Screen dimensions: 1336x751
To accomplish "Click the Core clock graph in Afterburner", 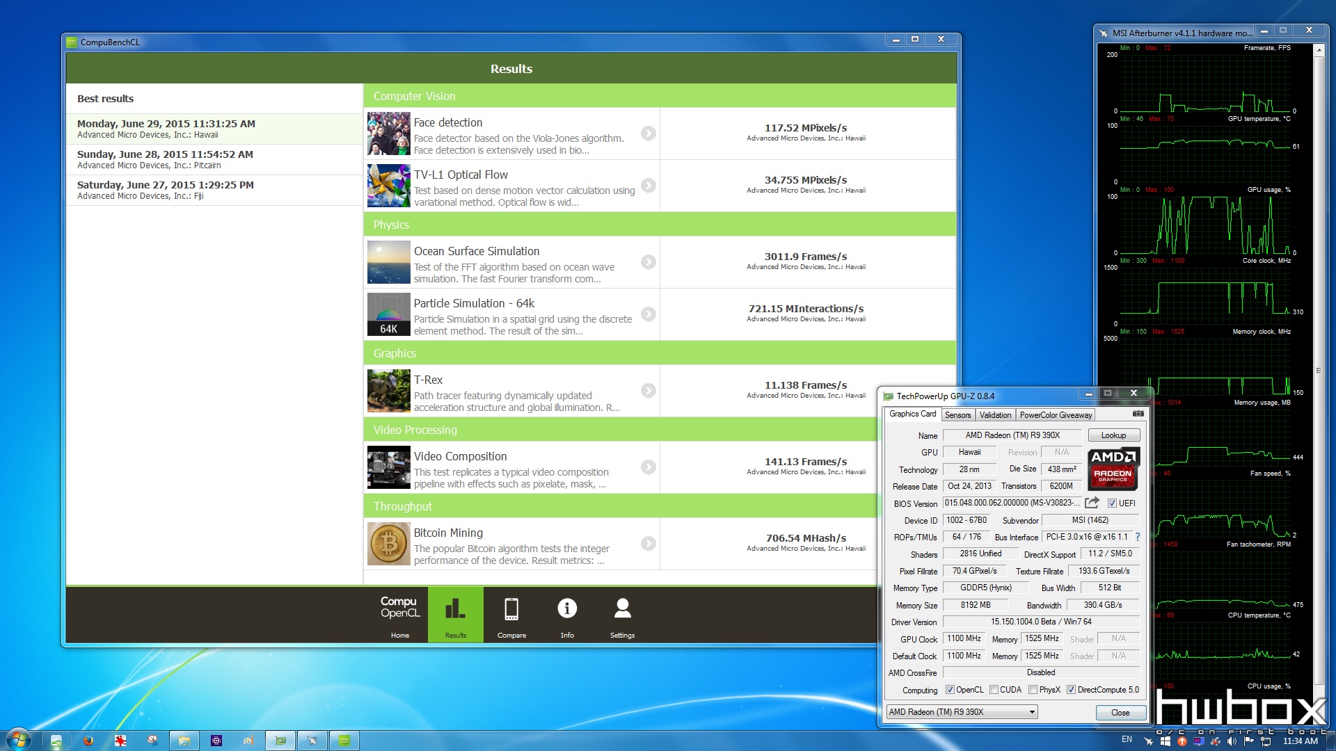I will pyautogui.click(x=1205, y=296).
